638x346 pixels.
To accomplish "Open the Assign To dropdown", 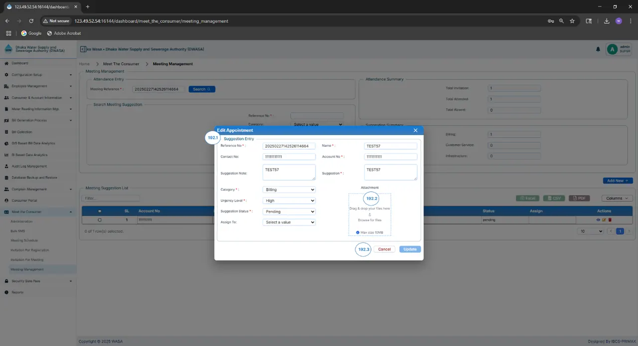I will click(x=289, y=222).
